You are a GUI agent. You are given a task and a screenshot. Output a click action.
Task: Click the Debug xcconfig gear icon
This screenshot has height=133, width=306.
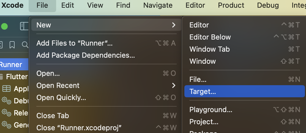6,101
